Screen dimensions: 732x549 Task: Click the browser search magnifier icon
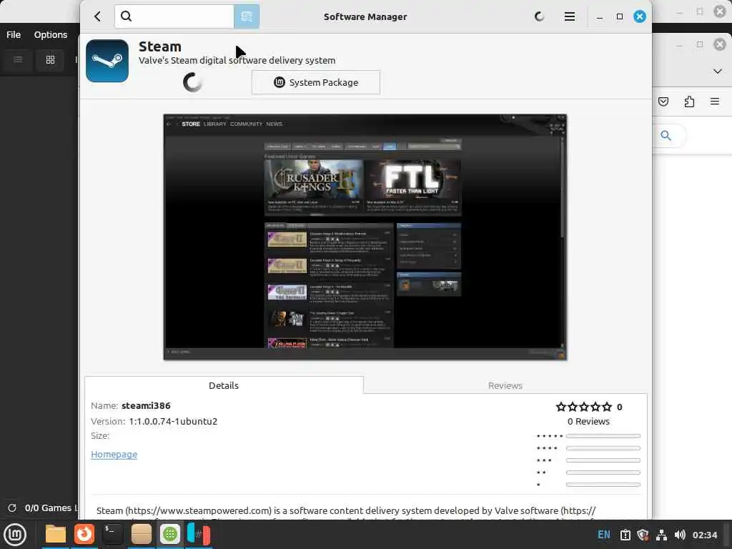pyautogui.click(x=666, y=136)
